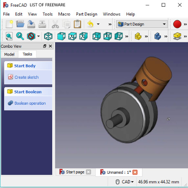Click the Boolean operation link
This screenshot has height=188, width=188.
pyautogui.click(x=30, y=103)
